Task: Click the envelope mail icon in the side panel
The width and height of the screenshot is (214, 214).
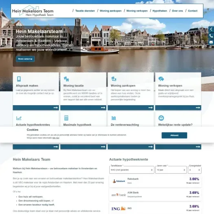Action: click(x=211, y=42)
